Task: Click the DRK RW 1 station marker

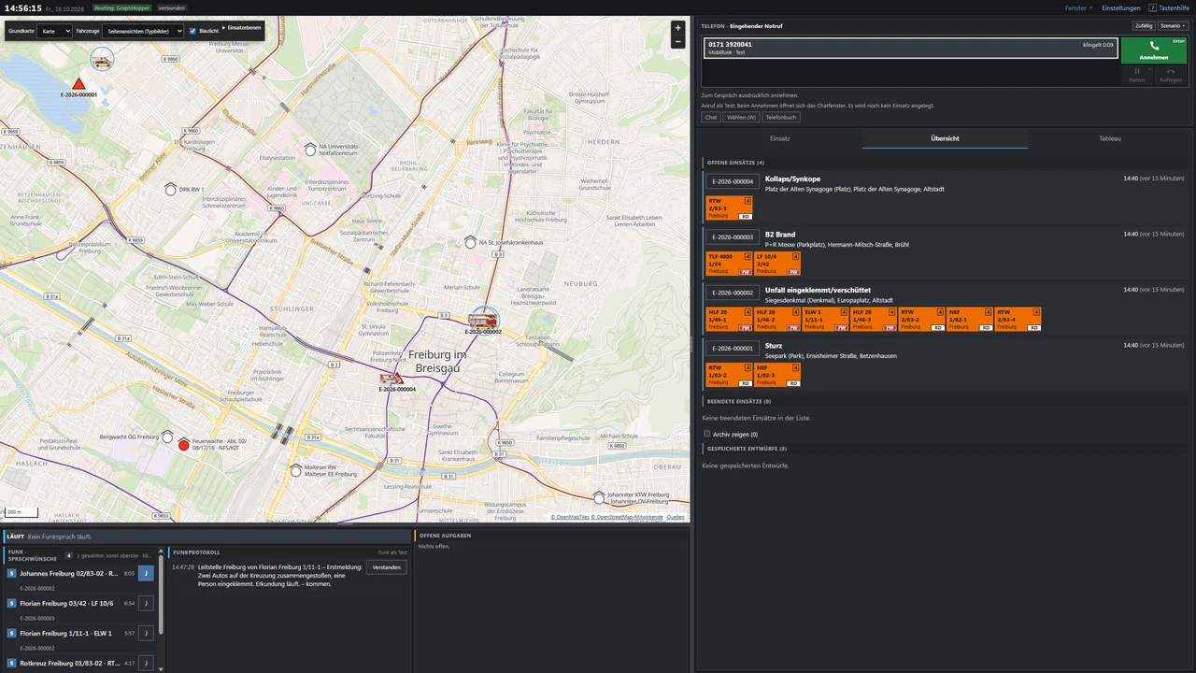Action: (171, 190)
